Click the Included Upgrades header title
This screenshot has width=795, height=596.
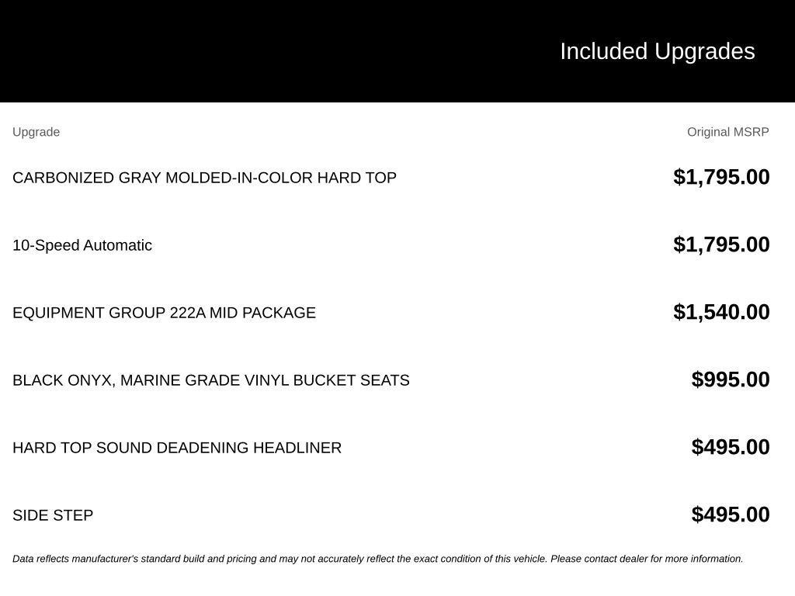pyautogui.click(x=657, y=51)
